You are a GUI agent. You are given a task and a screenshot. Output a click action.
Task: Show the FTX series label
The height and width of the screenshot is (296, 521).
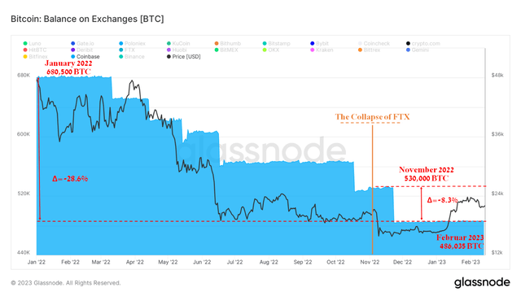pyautogui.click(x=130, y=50)
